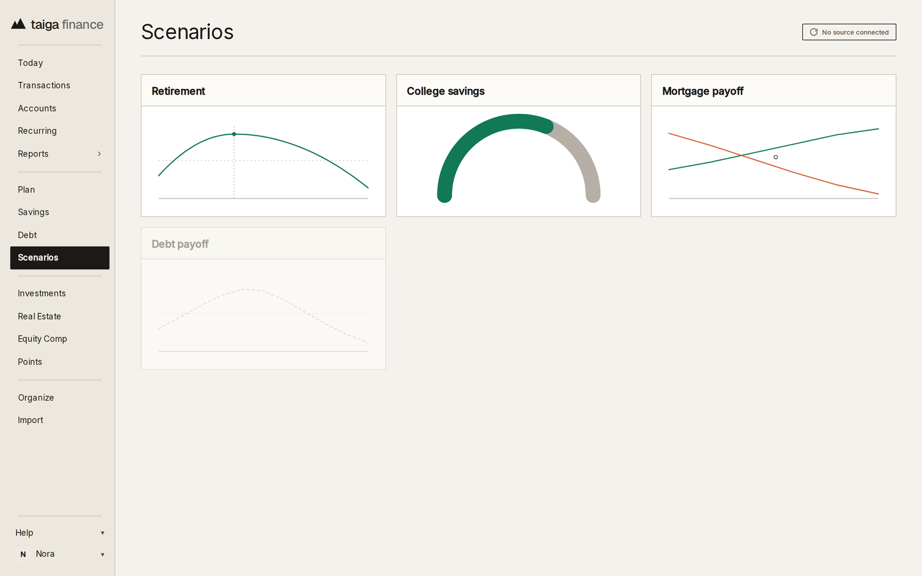This screenshot has height=576, width=922.
Task: Navigate to Real Estate
Action: [60, 316]
